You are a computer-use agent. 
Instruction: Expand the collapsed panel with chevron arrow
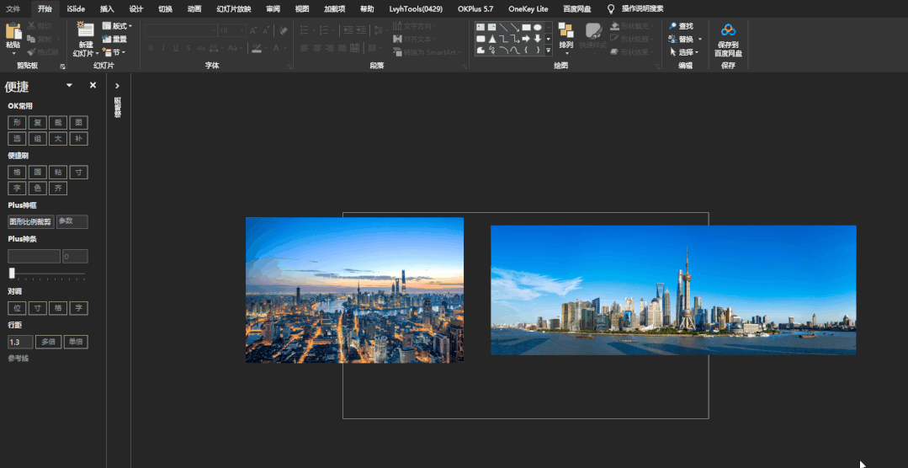(x=117, y=86)
